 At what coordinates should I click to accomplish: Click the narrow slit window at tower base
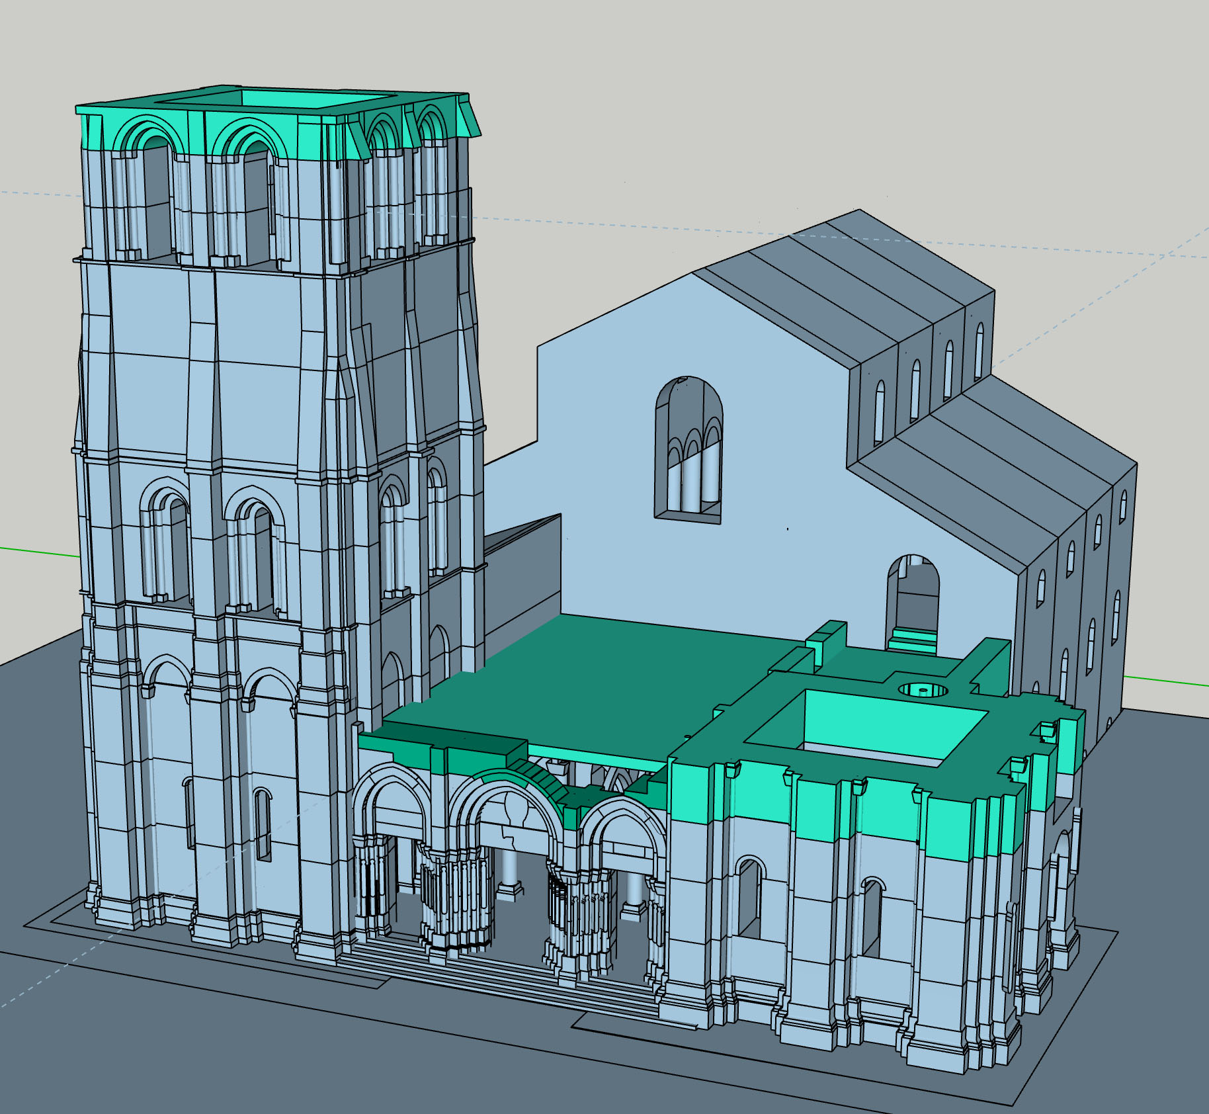(x=263, y=824)
